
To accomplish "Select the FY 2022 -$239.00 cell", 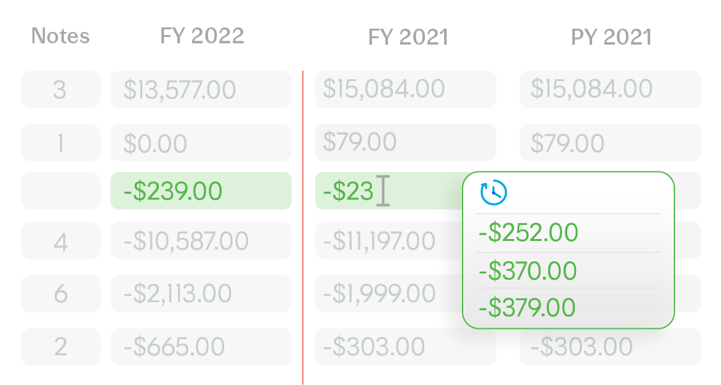I will coord(201,191).
